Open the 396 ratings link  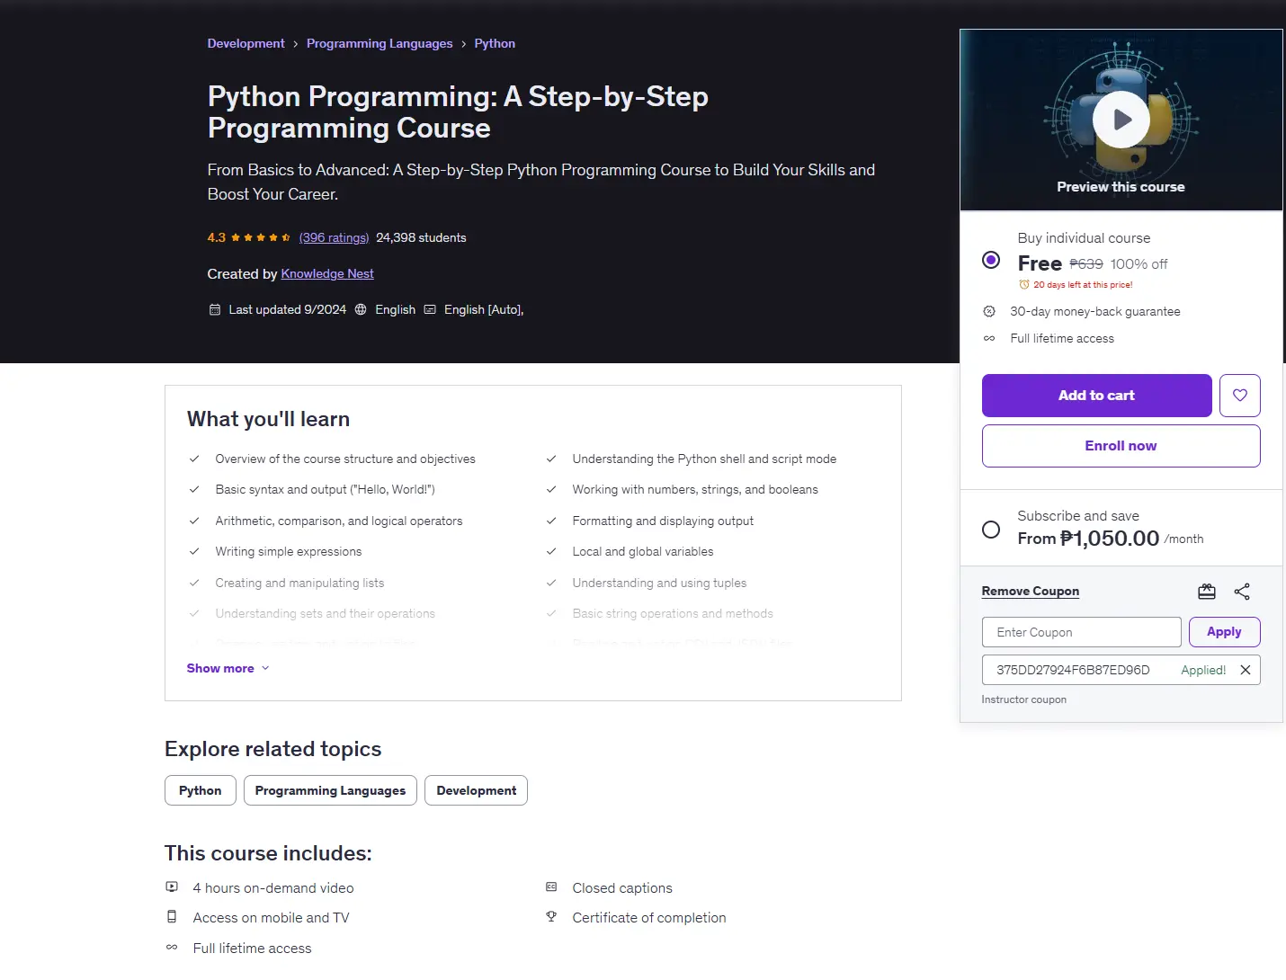pos(334,238)
